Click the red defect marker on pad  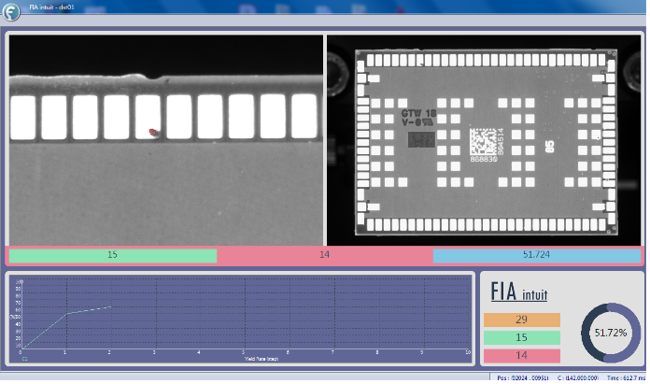154,133
